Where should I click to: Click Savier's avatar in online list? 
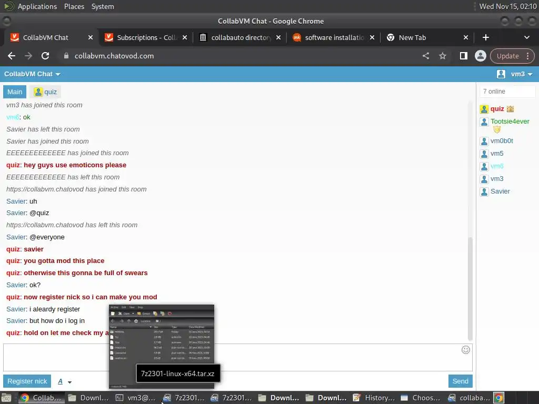coord(484,191)
